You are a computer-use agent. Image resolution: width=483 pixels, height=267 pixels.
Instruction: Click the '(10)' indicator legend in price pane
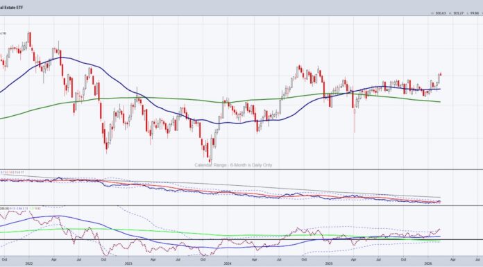pos(3,33)
